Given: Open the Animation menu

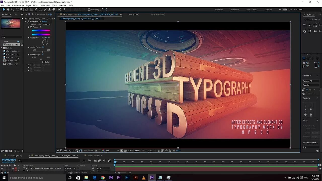Looking at the screenshot, I should (x=45, y=6).
